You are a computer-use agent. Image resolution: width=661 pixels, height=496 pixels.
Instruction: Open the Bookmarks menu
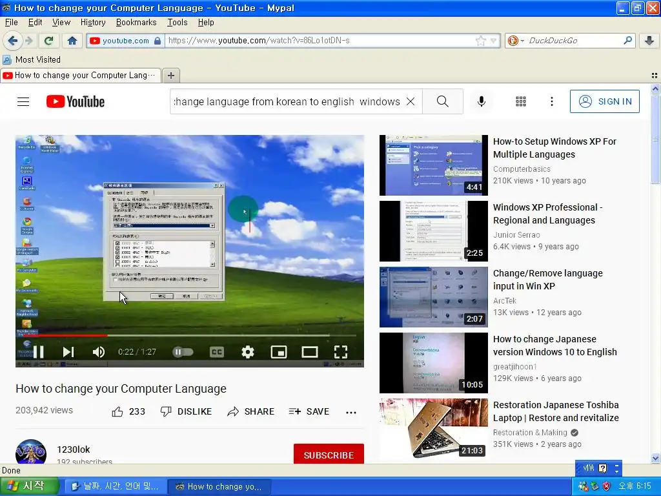[136, 23]
